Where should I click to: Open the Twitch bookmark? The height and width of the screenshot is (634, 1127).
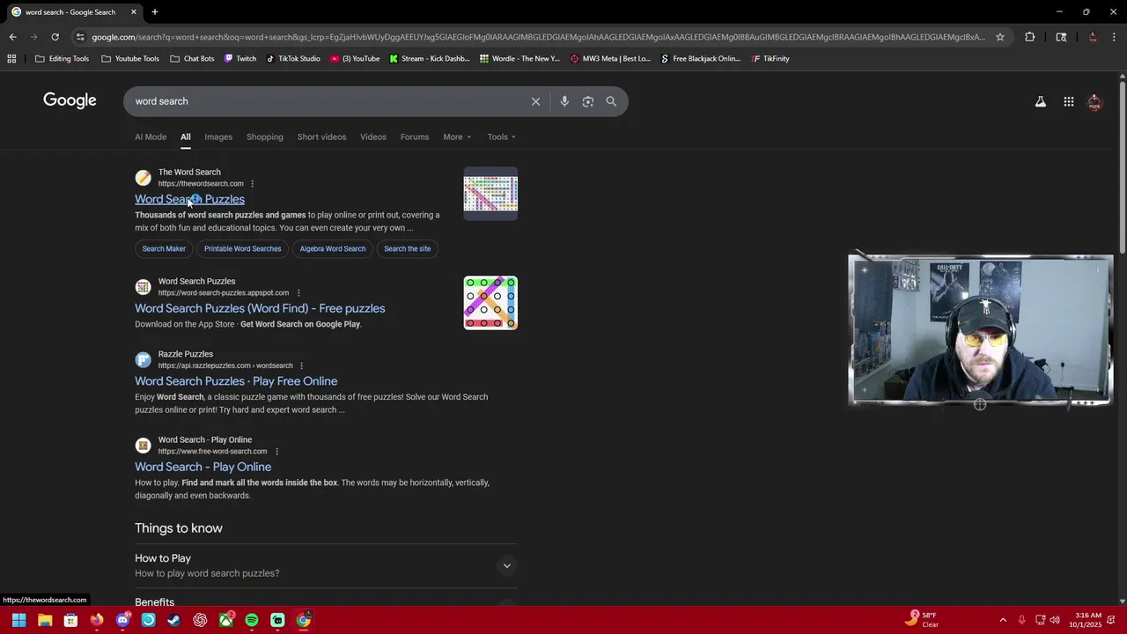click(239, 59)
